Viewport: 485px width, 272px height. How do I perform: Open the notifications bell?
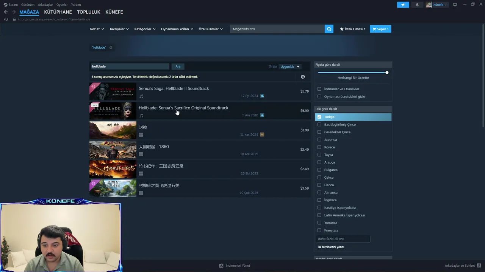(417, 5)
